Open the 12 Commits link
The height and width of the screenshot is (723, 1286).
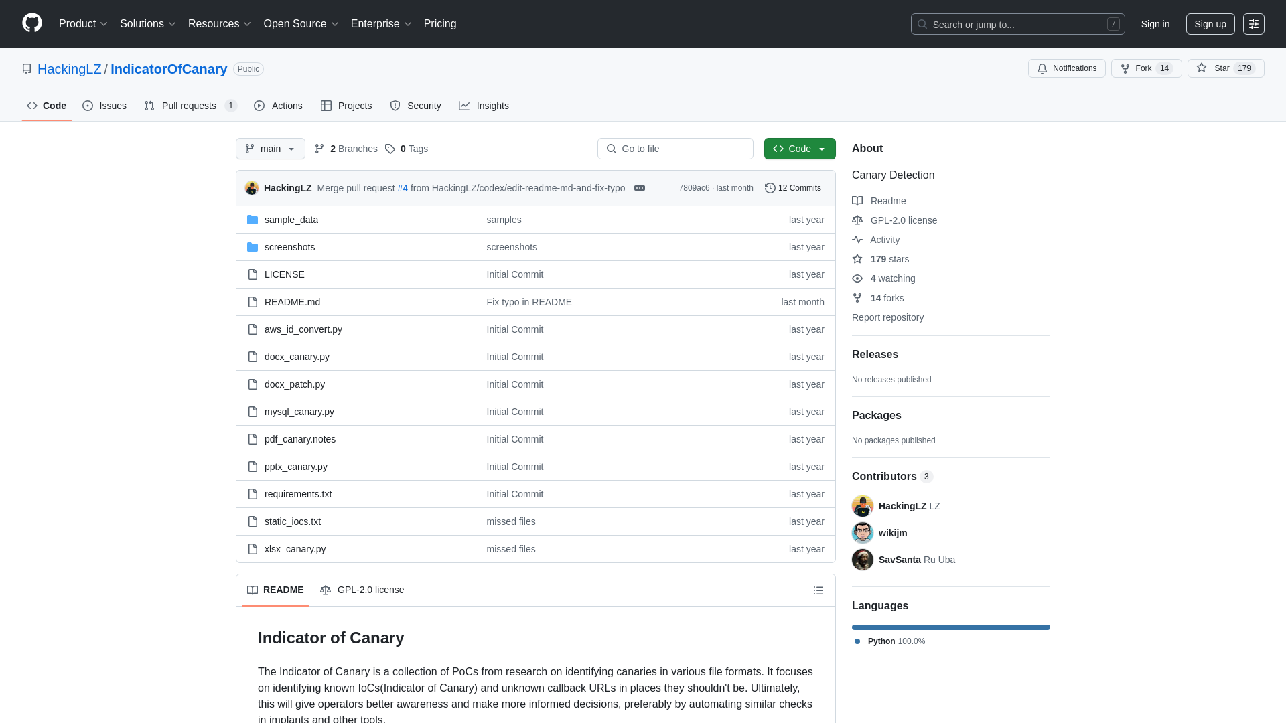pos(793,188)
